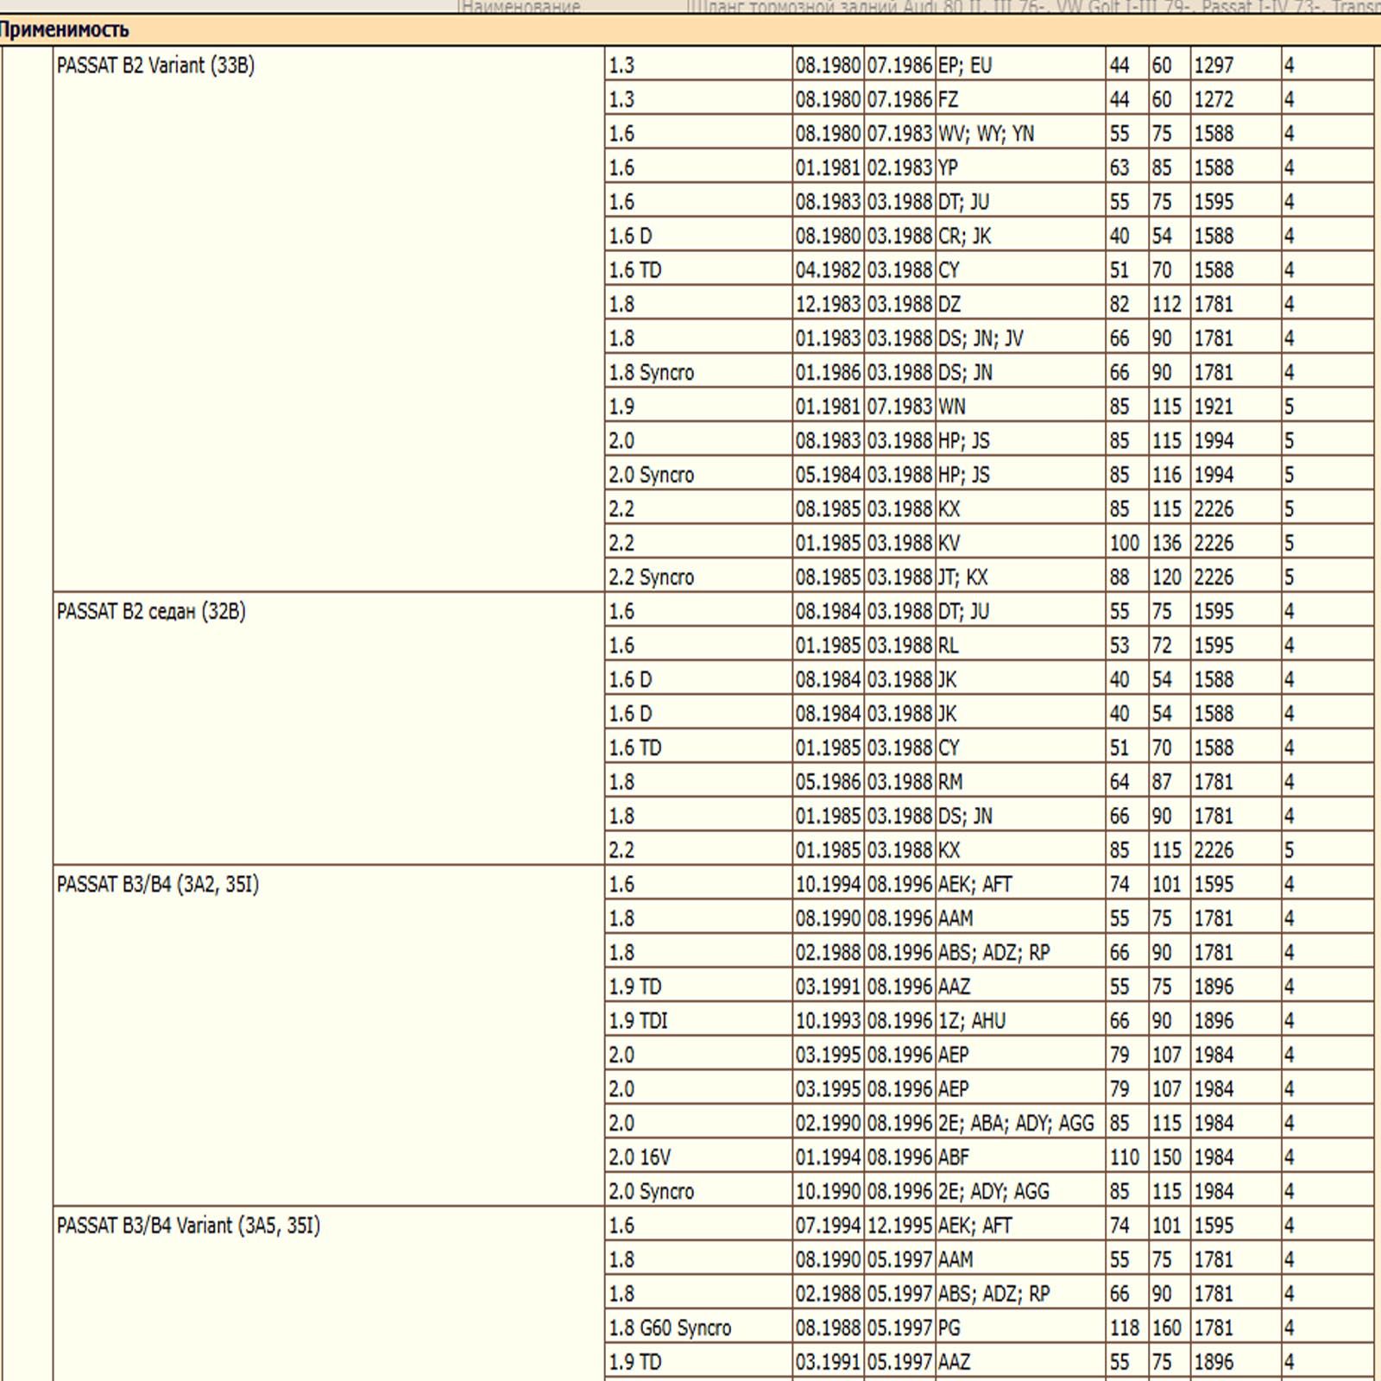Viewport: 1381px width, 1381px height.
Task: Select the PASSAT B2 седан (32B) model cell
Action: pos(329,729)
